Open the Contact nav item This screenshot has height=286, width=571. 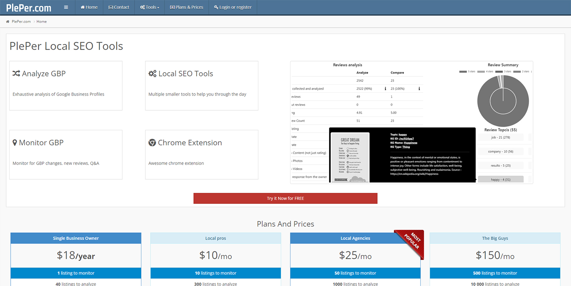(x=119, y=7)
